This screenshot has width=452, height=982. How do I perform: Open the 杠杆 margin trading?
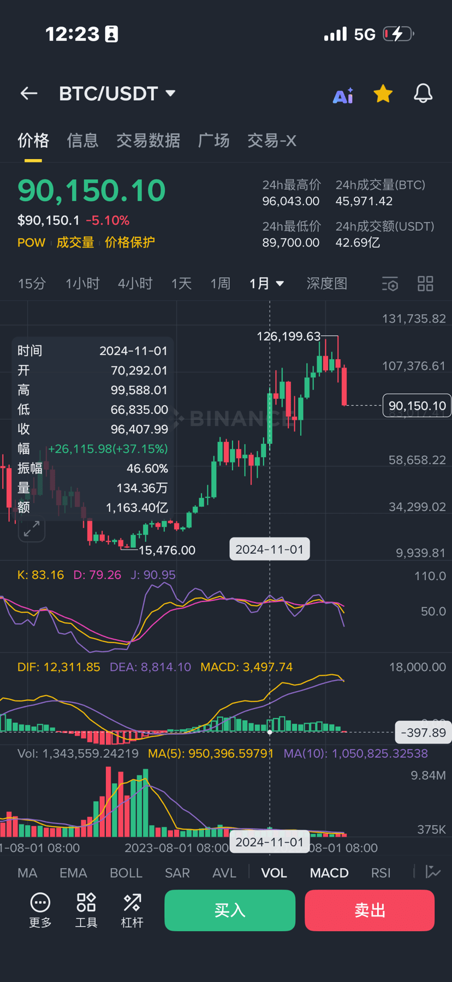tap(132, 911)
